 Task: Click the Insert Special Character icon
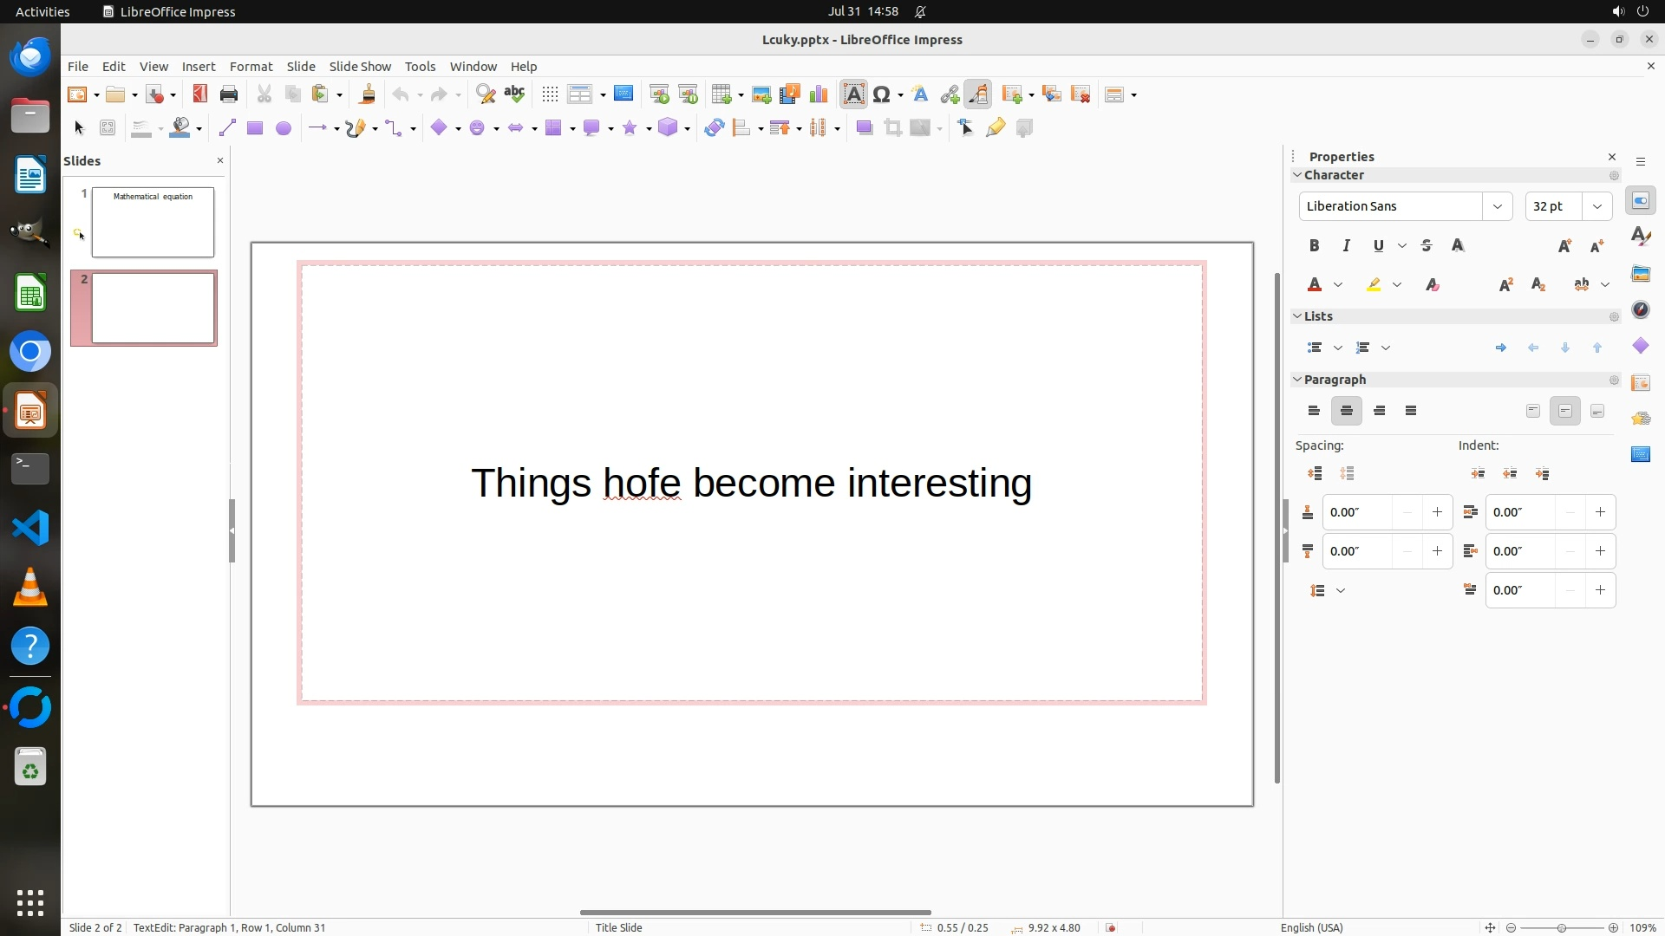(x=882, y=94)
